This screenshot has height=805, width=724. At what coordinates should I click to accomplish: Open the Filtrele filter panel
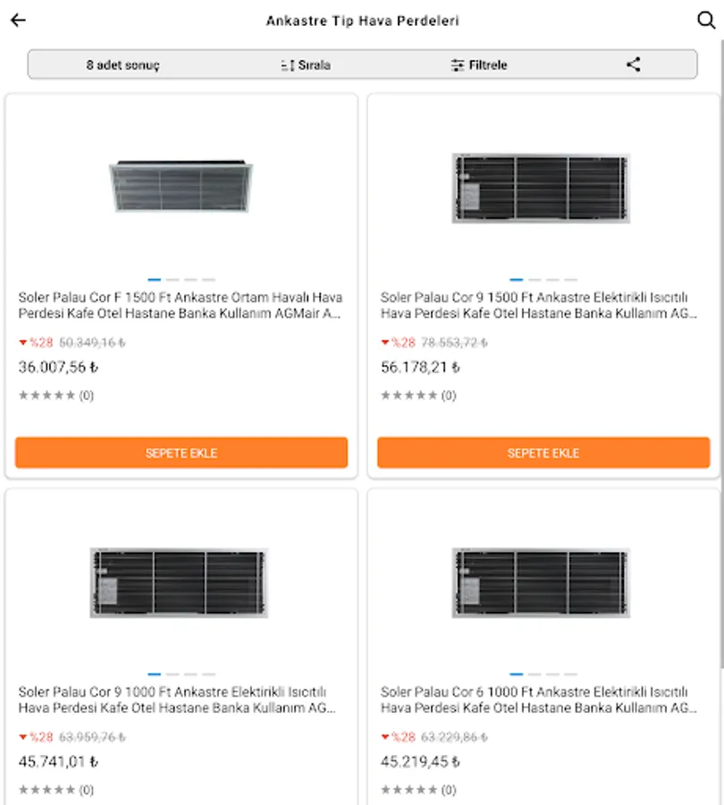(x=479, y=64)
